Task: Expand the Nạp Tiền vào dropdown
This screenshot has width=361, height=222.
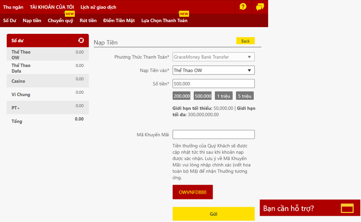Action: [x=213, y=70]
